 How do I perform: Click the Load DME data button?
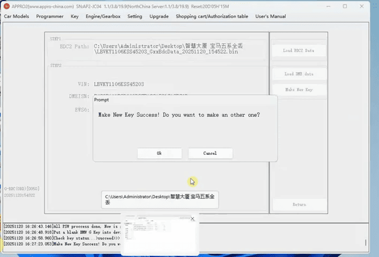point(299,74)
